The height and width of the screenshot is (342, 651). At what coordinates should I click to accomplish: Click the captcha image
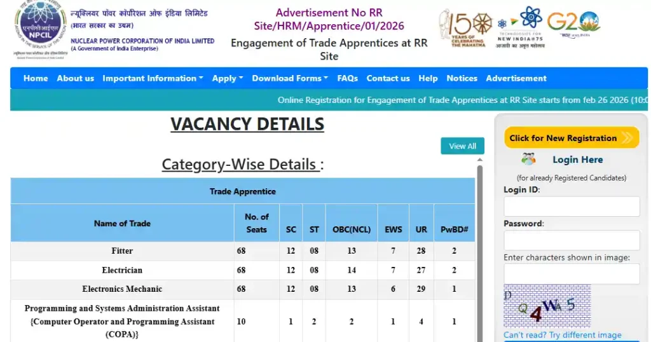(x=547, y=306)
